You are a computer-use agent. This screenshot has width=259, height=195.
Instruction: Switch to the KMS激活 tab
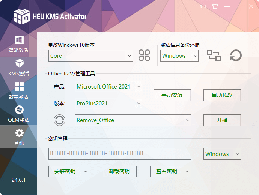tap(18, 67)
